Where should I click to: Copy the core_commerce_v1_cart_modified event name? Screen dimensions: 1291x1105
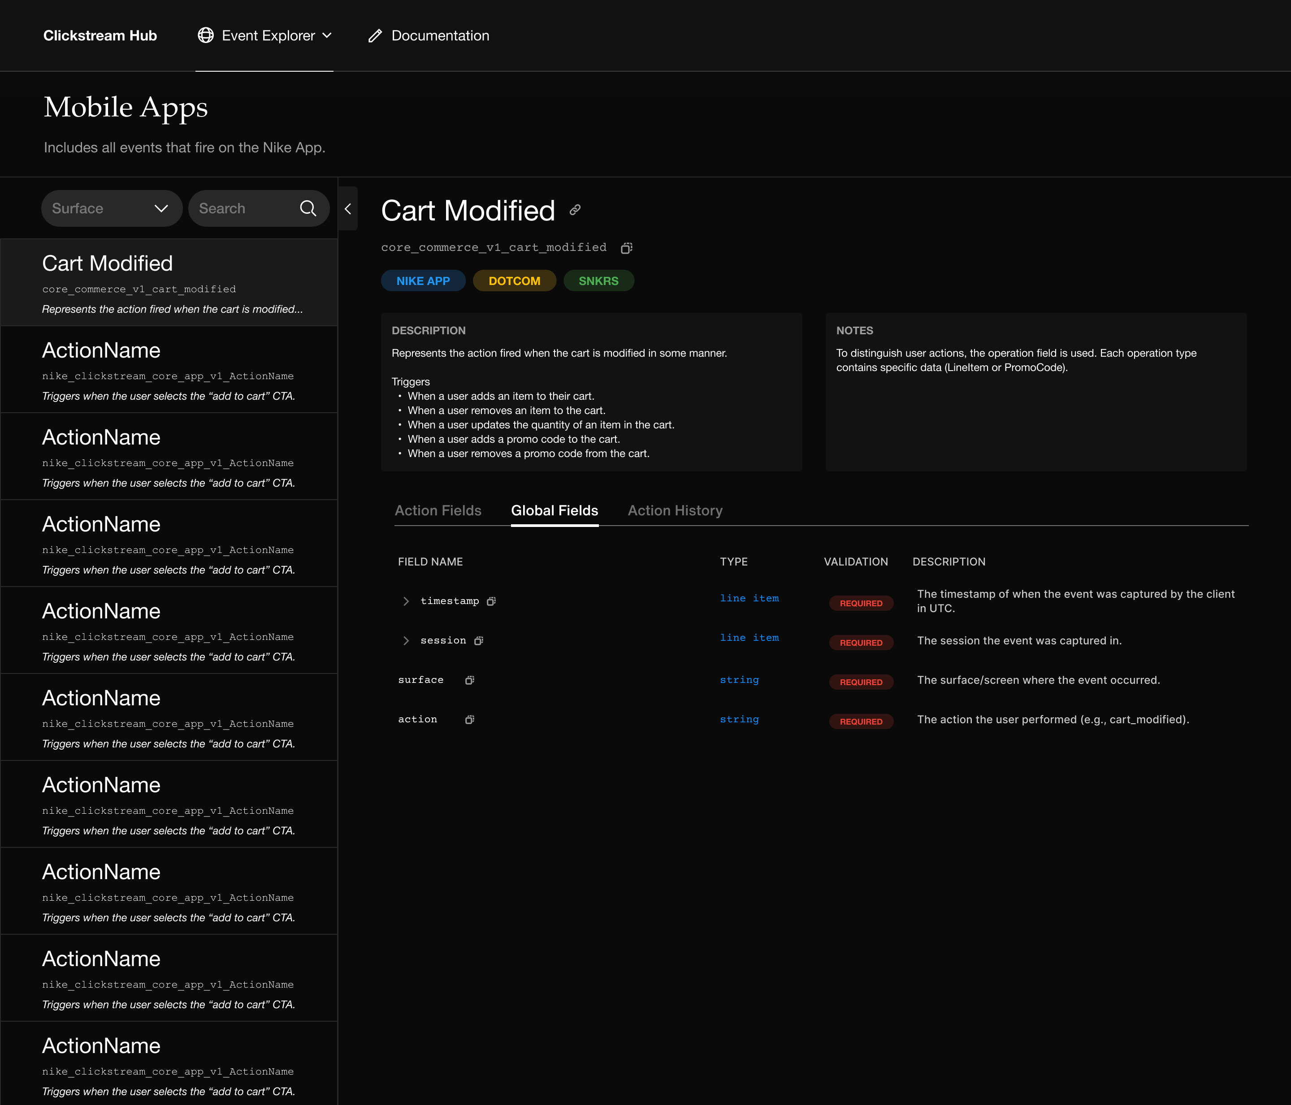click(626, 247)
